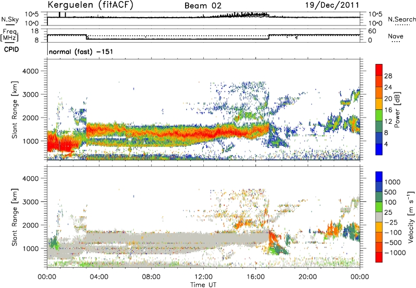This screenshot has width=416, height=288.
Task: Click the date '19/Dec/2011'
Action: coord(332,5)
